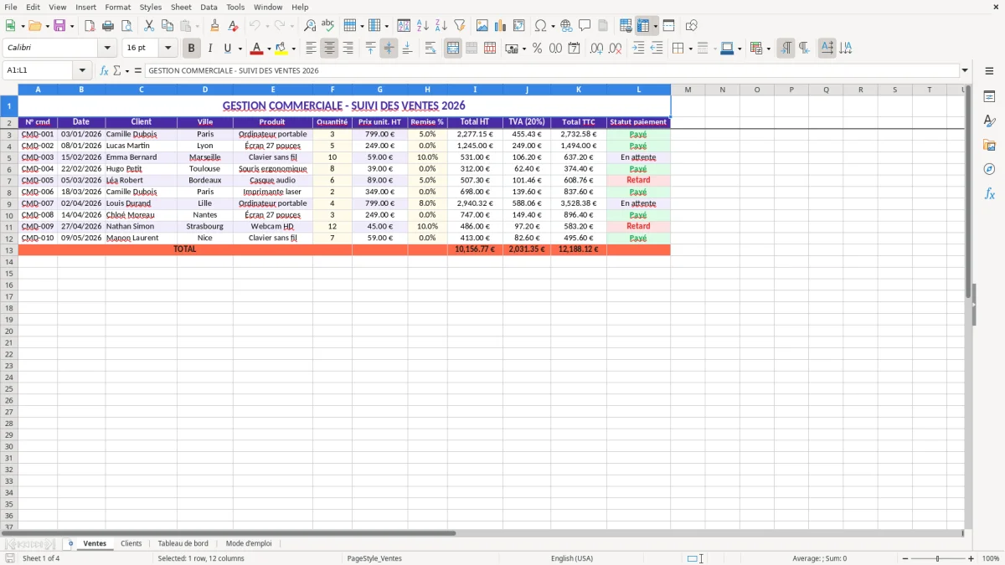1005x565 pixels.
Task: Click the Print icon
Action: click(x=108, y=26)
